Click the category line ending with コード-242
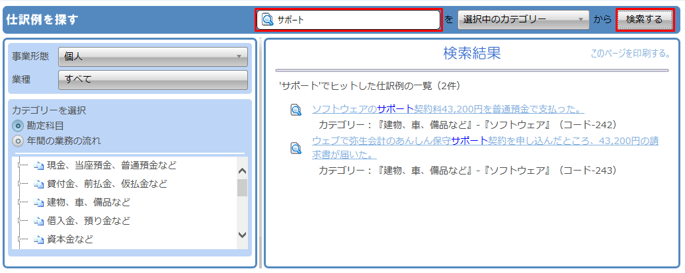 click(467, 125)
